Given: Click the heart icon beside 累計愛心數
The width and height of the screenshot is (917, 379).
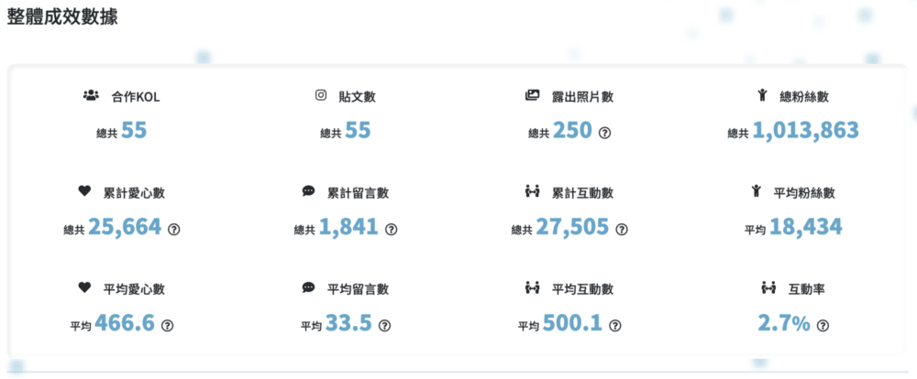Looking at the screenshot, I should [84, 191].
